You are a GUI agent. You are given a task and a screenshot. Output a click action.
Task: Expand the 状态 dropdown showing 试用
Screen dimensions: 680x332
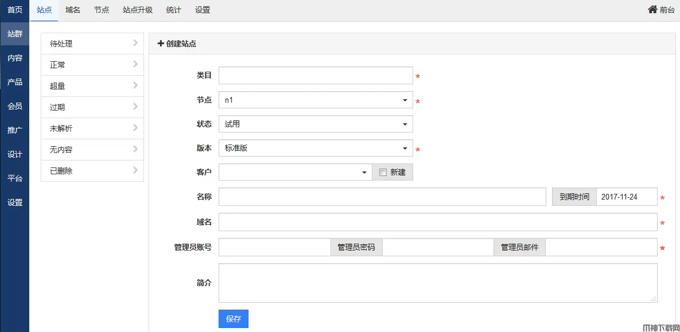coord(316,124)
